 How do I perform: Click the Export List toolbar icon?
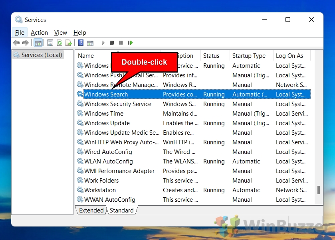click(69, 43)
